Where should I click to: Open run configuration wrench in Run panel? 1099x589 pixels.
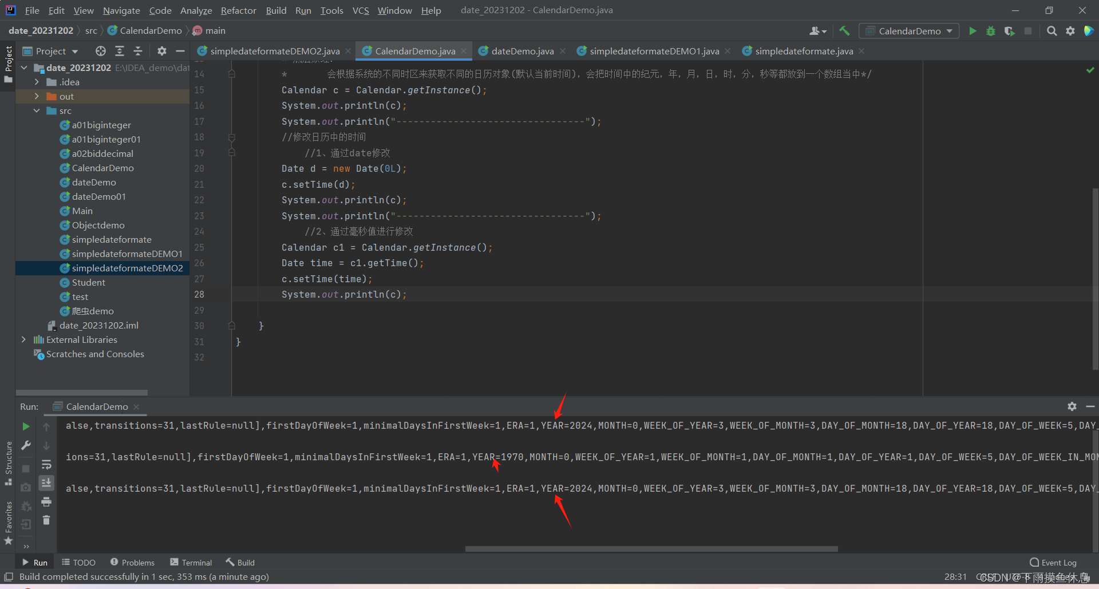pyautogui.click(x=26, y=445)
